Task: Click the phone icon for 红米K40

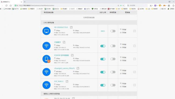Action: pyautogui.click(x=46, y=59)
